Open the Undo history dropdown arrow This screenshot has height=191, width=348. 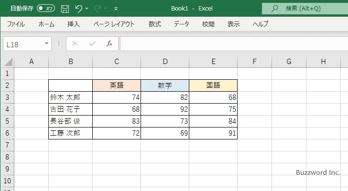88,9
